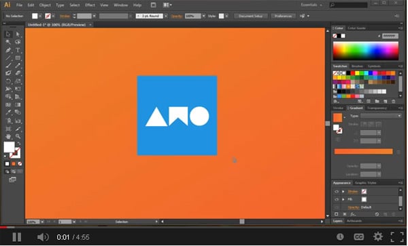Mute the video volume speaker
Viewport: 408px width, 246px height.
pos(43,237)
